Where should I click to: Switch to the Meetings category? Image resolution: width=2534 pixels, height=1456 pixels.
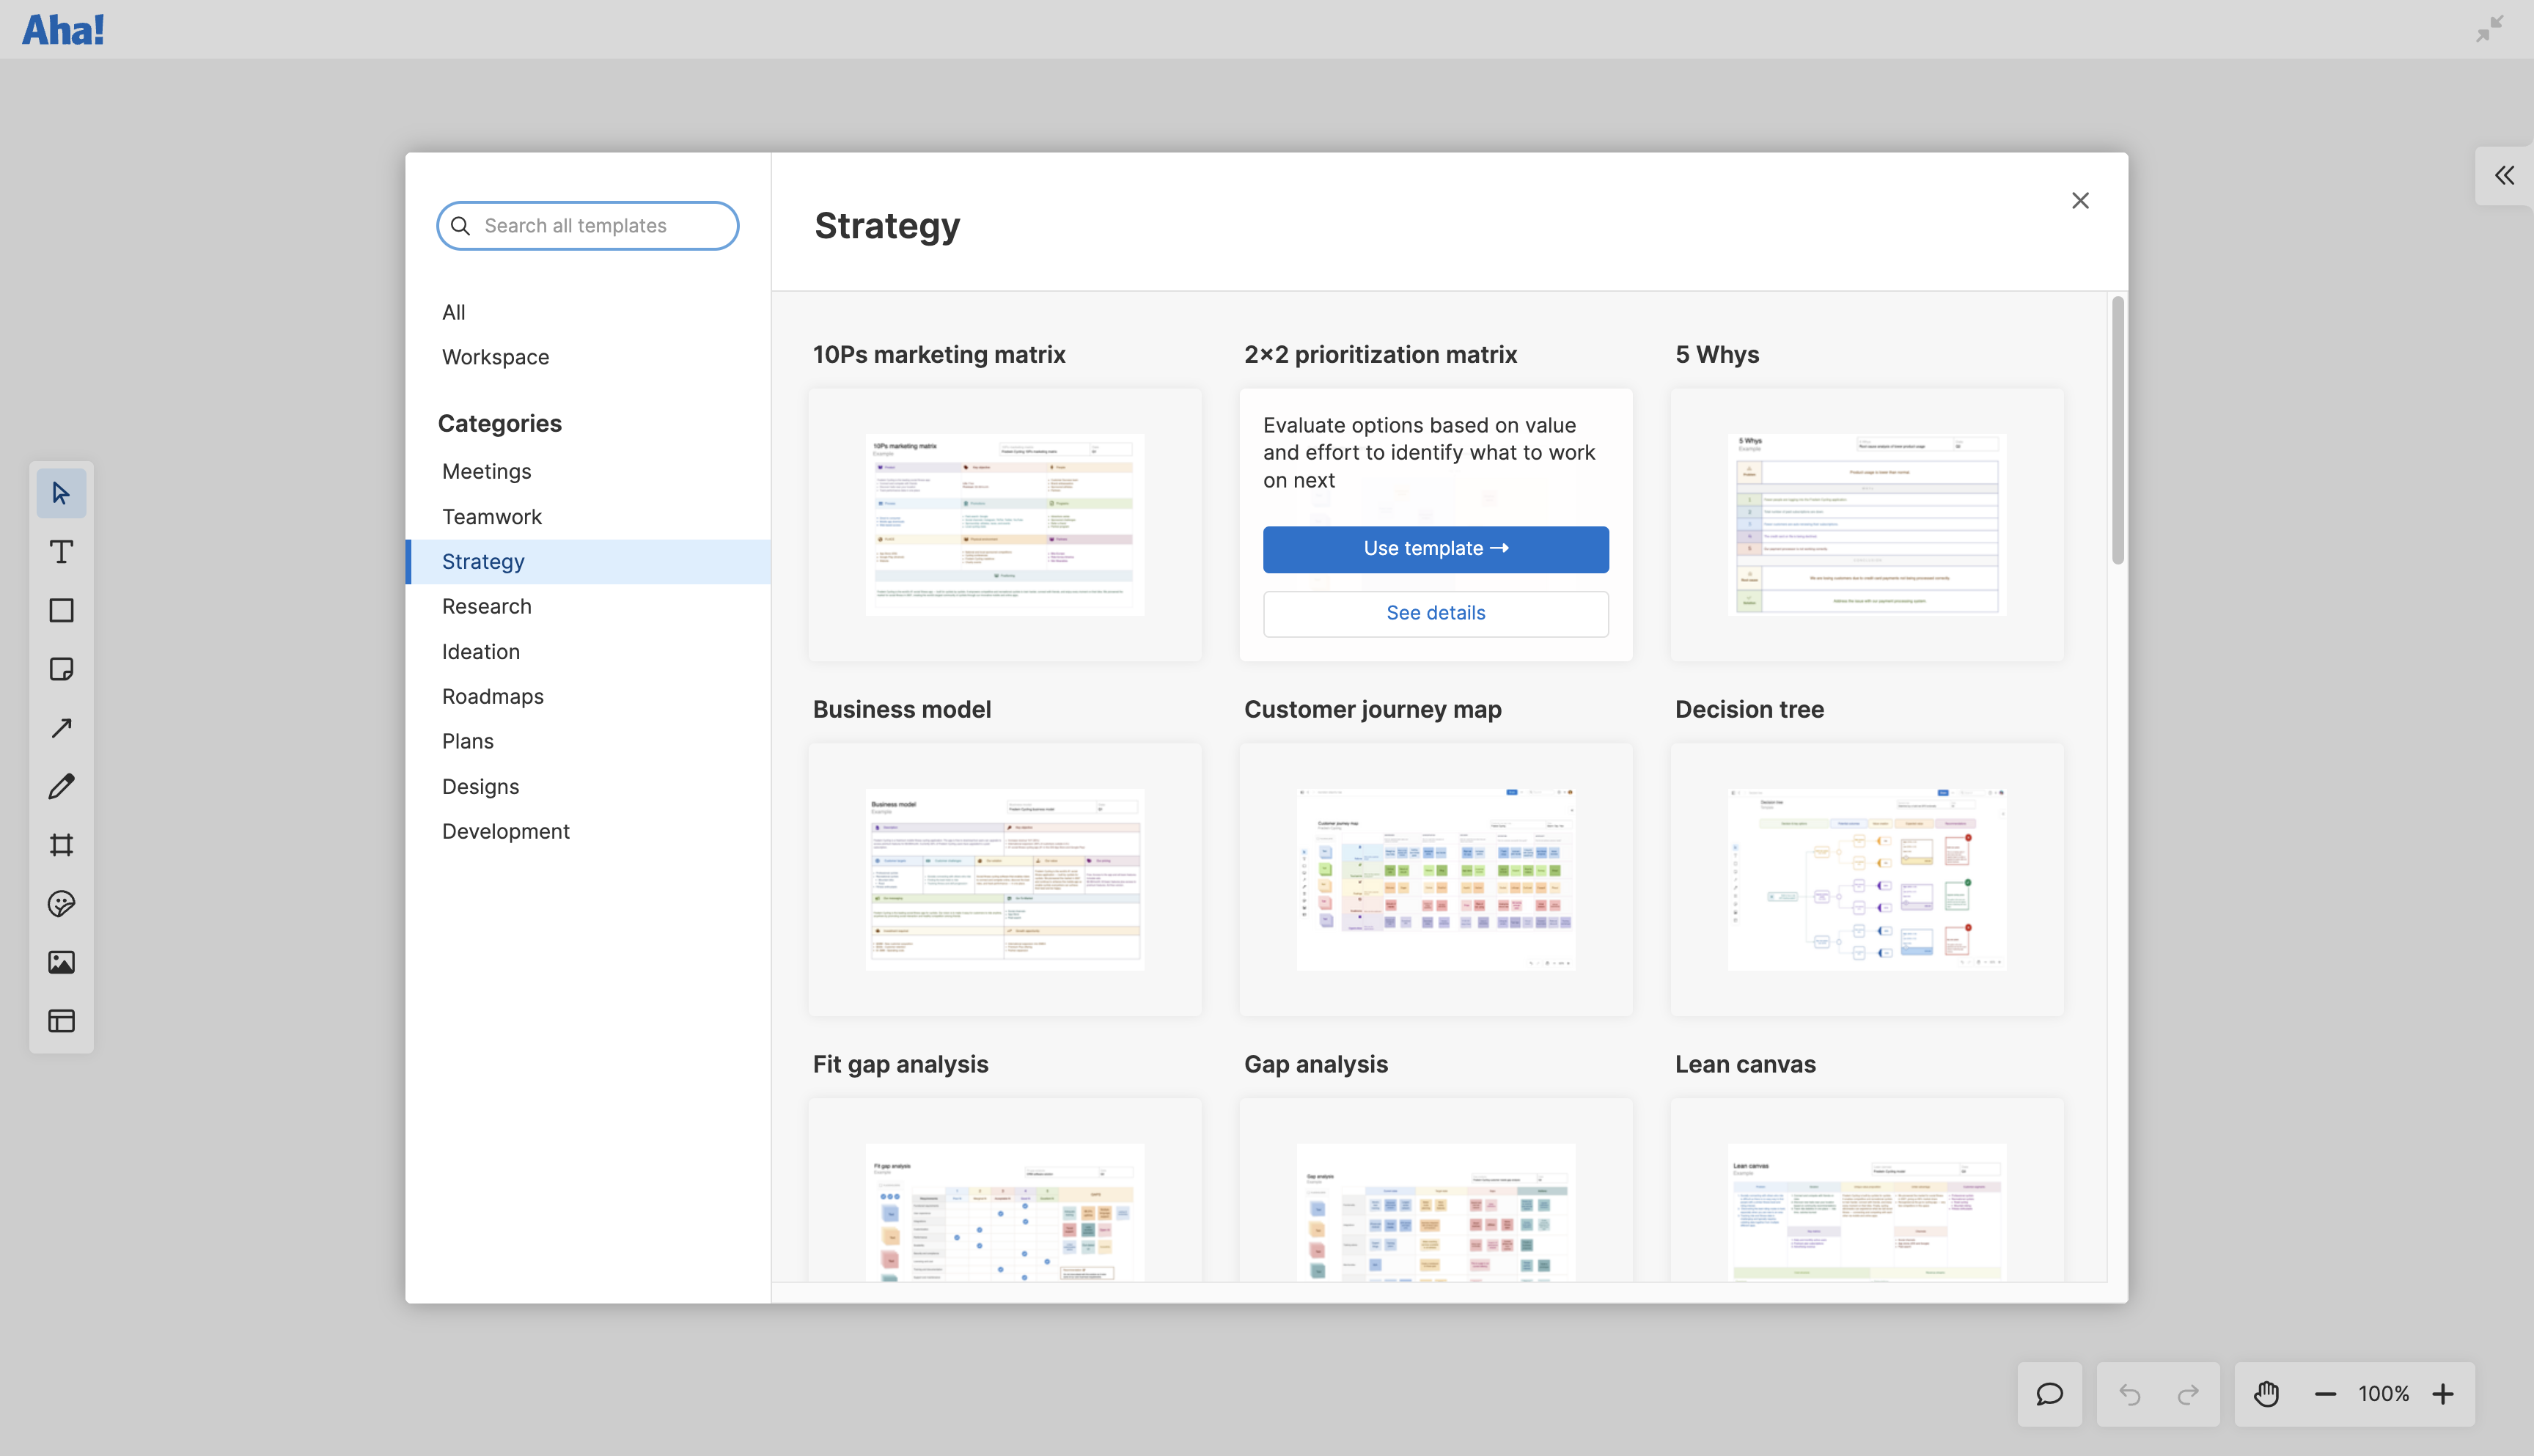pyautogui.click(x=486, y=471)
